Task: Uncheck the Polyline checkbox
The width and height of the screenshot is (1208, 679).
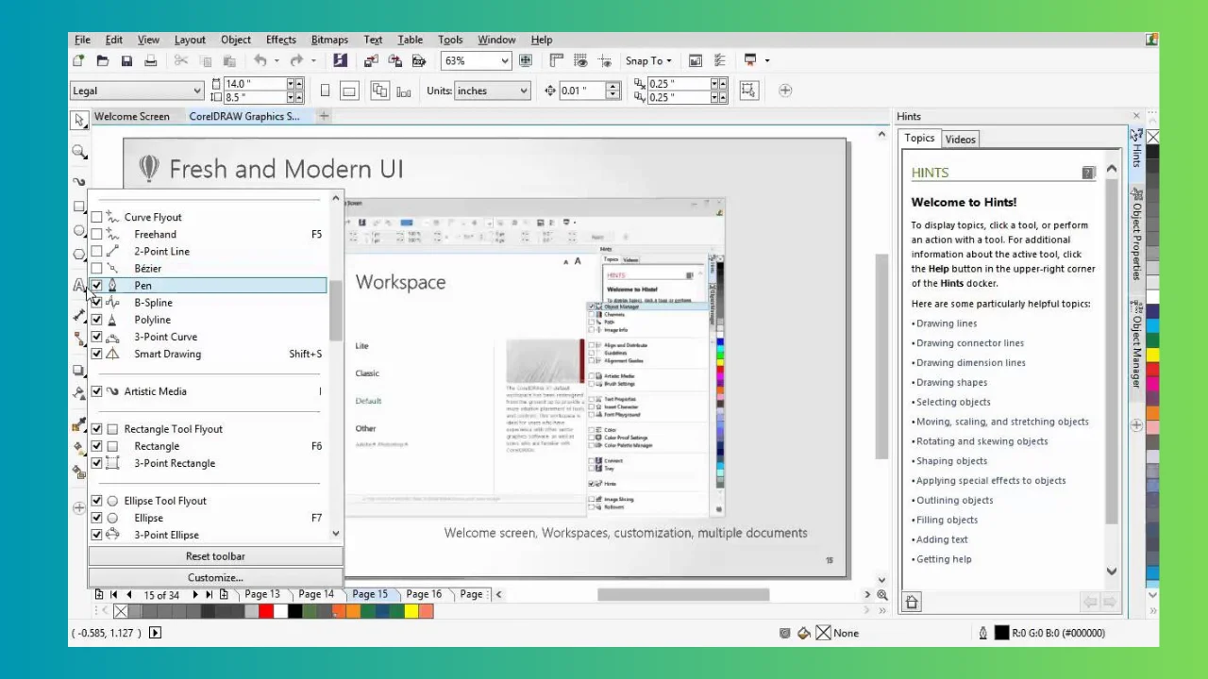Action: click(x=96, y=320)
